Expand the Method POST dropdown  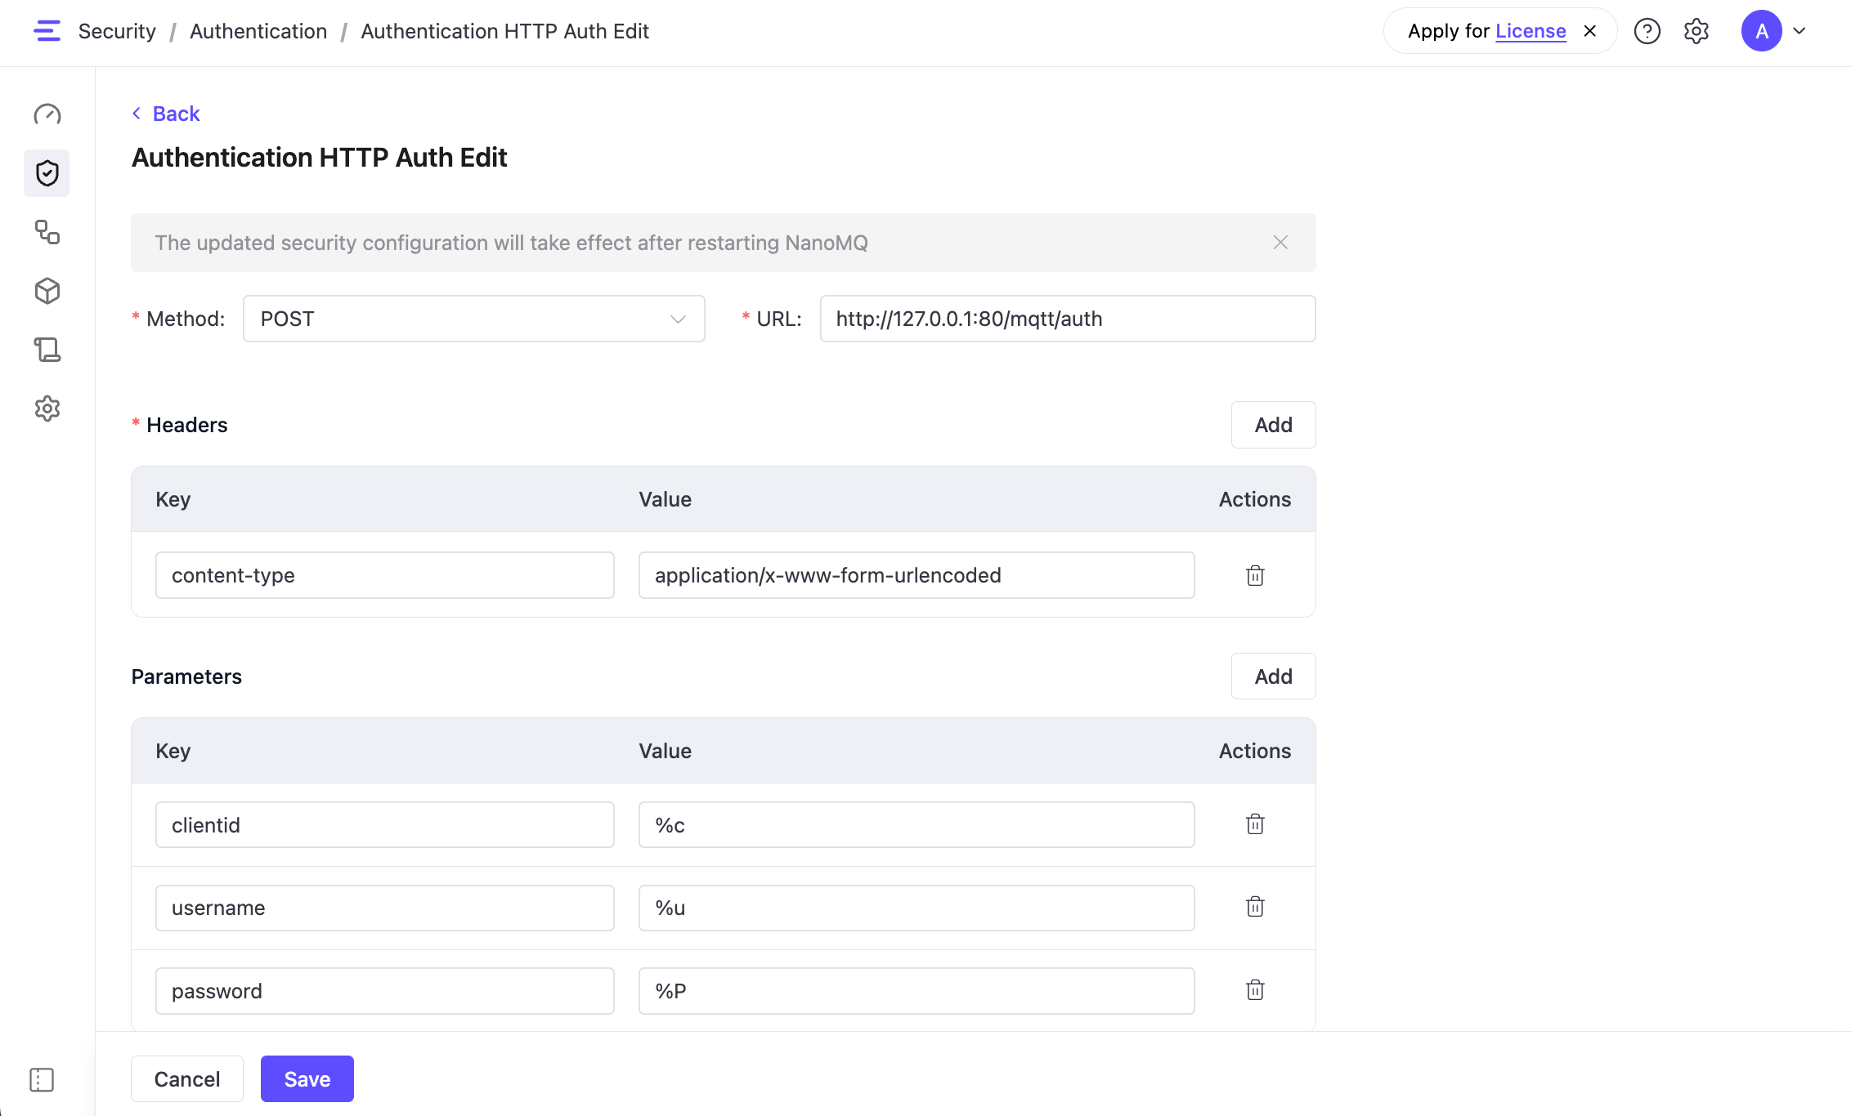[x=473, y=319]
